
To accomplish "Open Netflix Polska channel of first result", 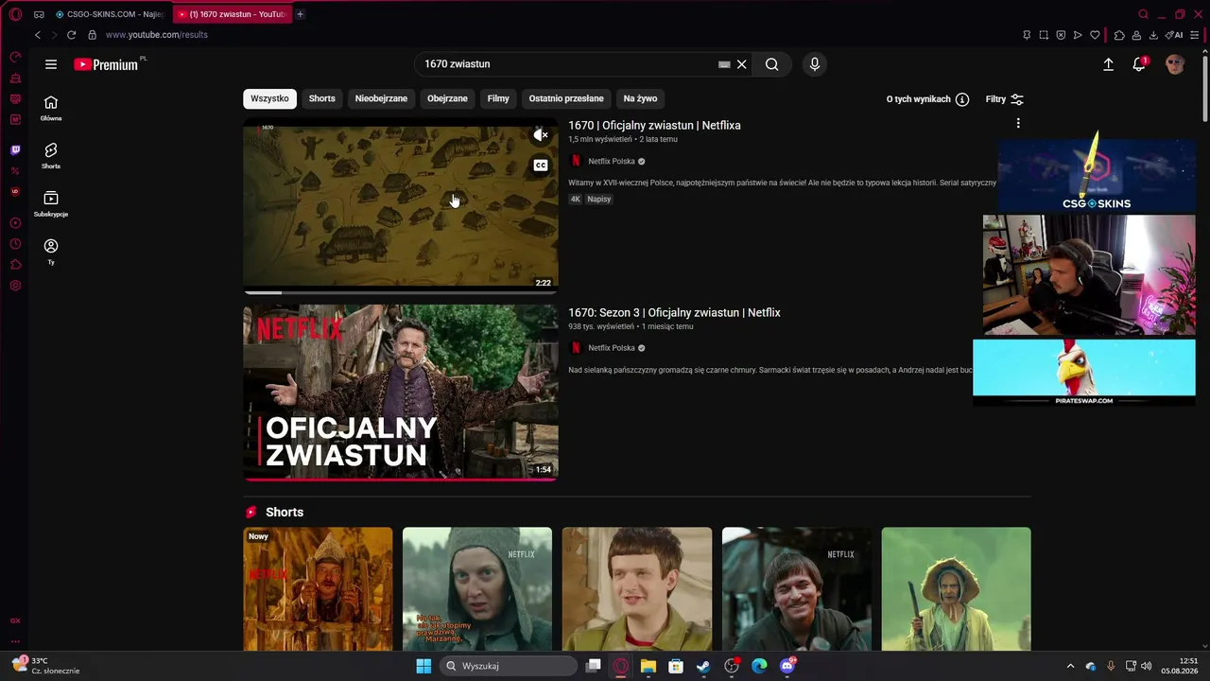I will (612, 162).
